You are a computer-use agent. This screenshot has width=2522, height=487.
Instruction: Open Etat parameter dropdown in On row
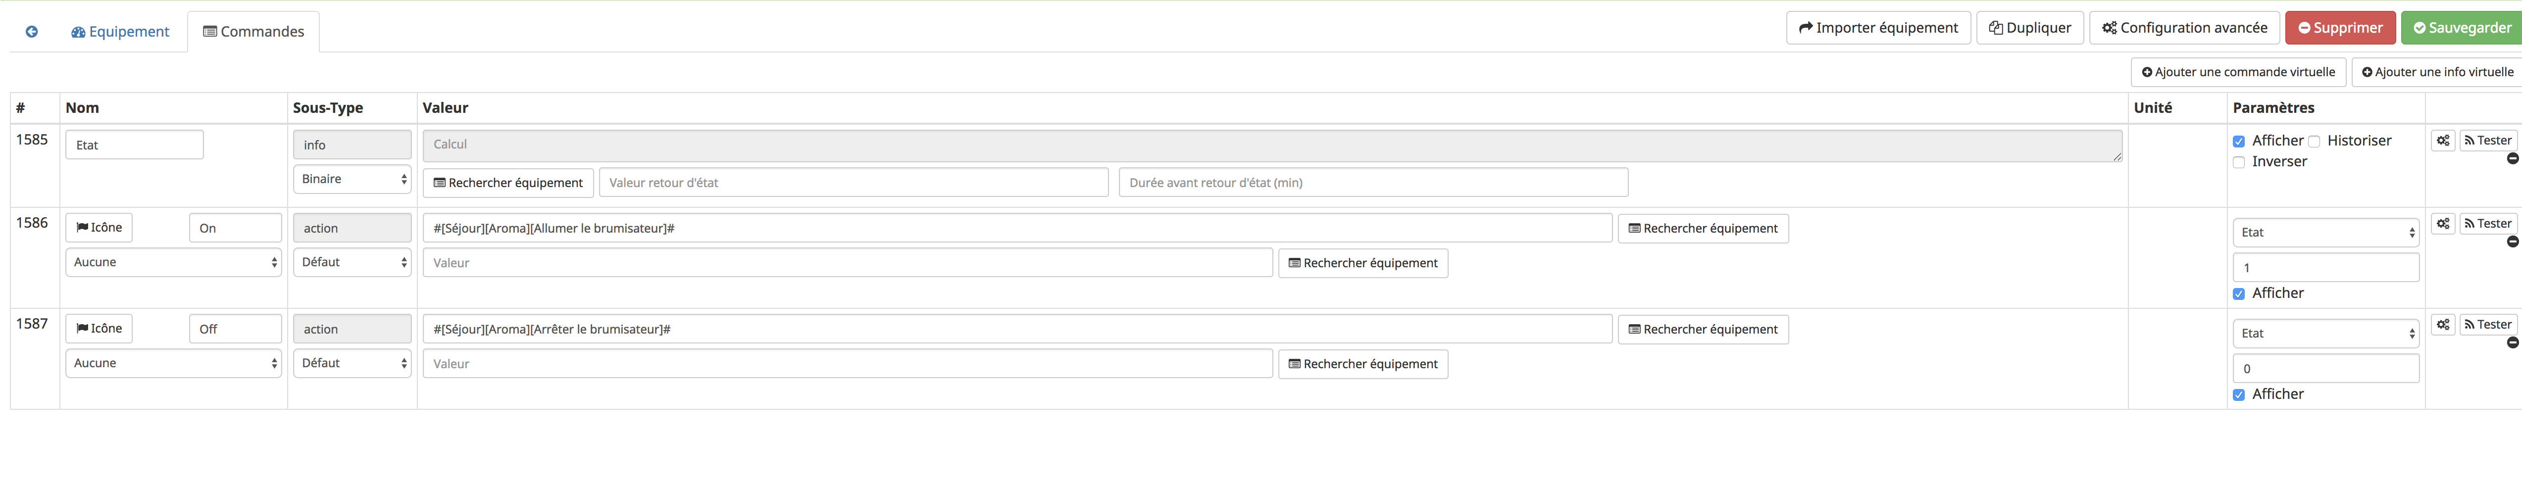2325,232
